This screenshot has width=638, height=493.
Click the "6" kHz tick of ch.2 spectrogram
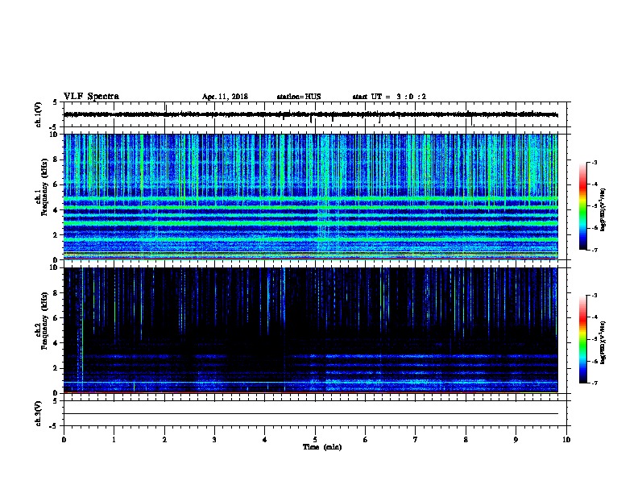click(x=56, y=318)
